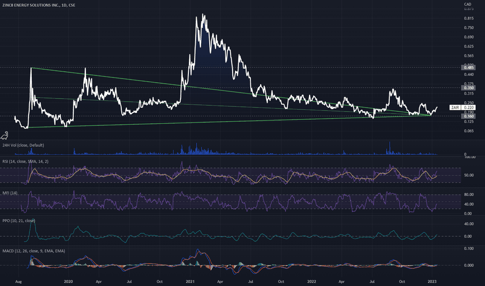Select the 0.160 horizontal line price tag
This screenshot has width=485, height=286.
coord(468,116)
